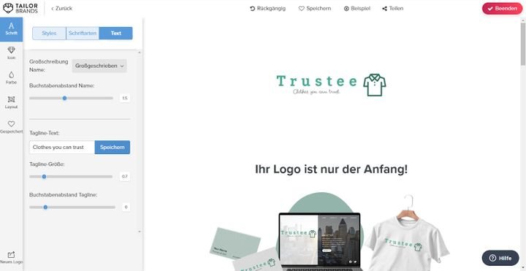Edit the Tagline-Text input field

coord(62,148)
